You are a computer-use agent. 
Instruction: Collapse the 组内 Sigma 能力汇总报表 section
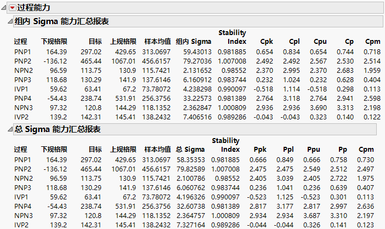[10, 21]
